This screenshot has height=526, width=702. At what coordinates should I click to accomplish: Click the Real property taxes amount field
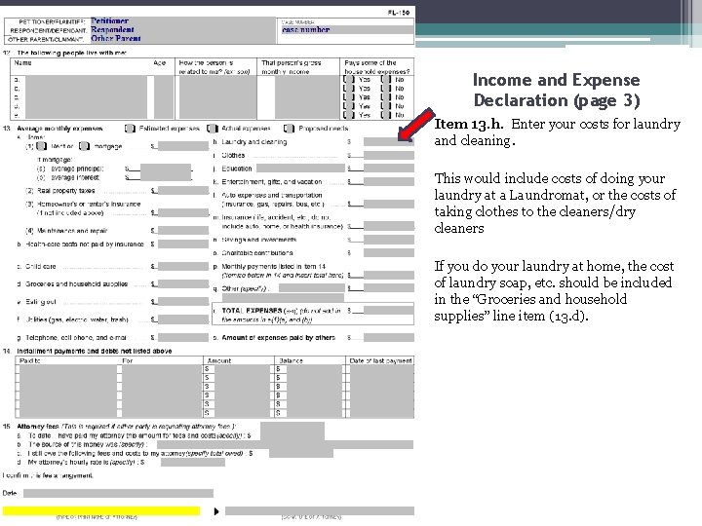[183, 191]
